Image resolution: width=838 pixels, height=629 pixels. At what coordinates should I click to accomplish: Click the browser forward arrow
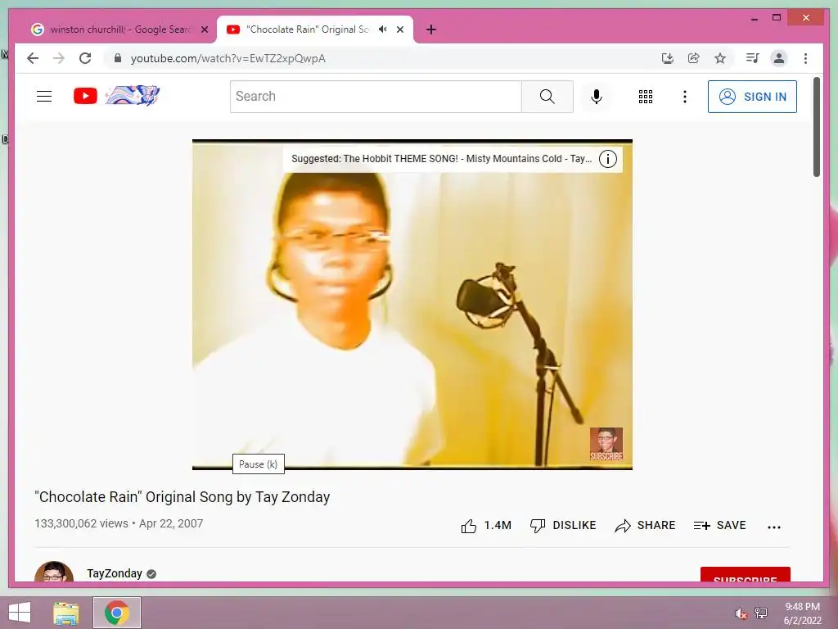coord(59,58)
